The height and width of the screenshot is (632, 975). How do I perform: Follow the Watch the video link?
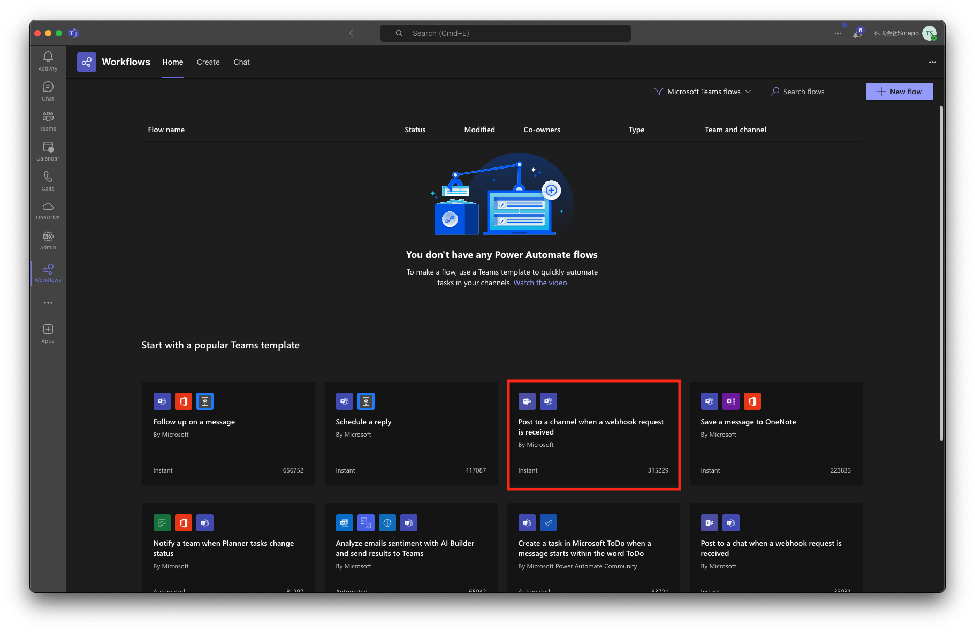click(x=540, y=283)
